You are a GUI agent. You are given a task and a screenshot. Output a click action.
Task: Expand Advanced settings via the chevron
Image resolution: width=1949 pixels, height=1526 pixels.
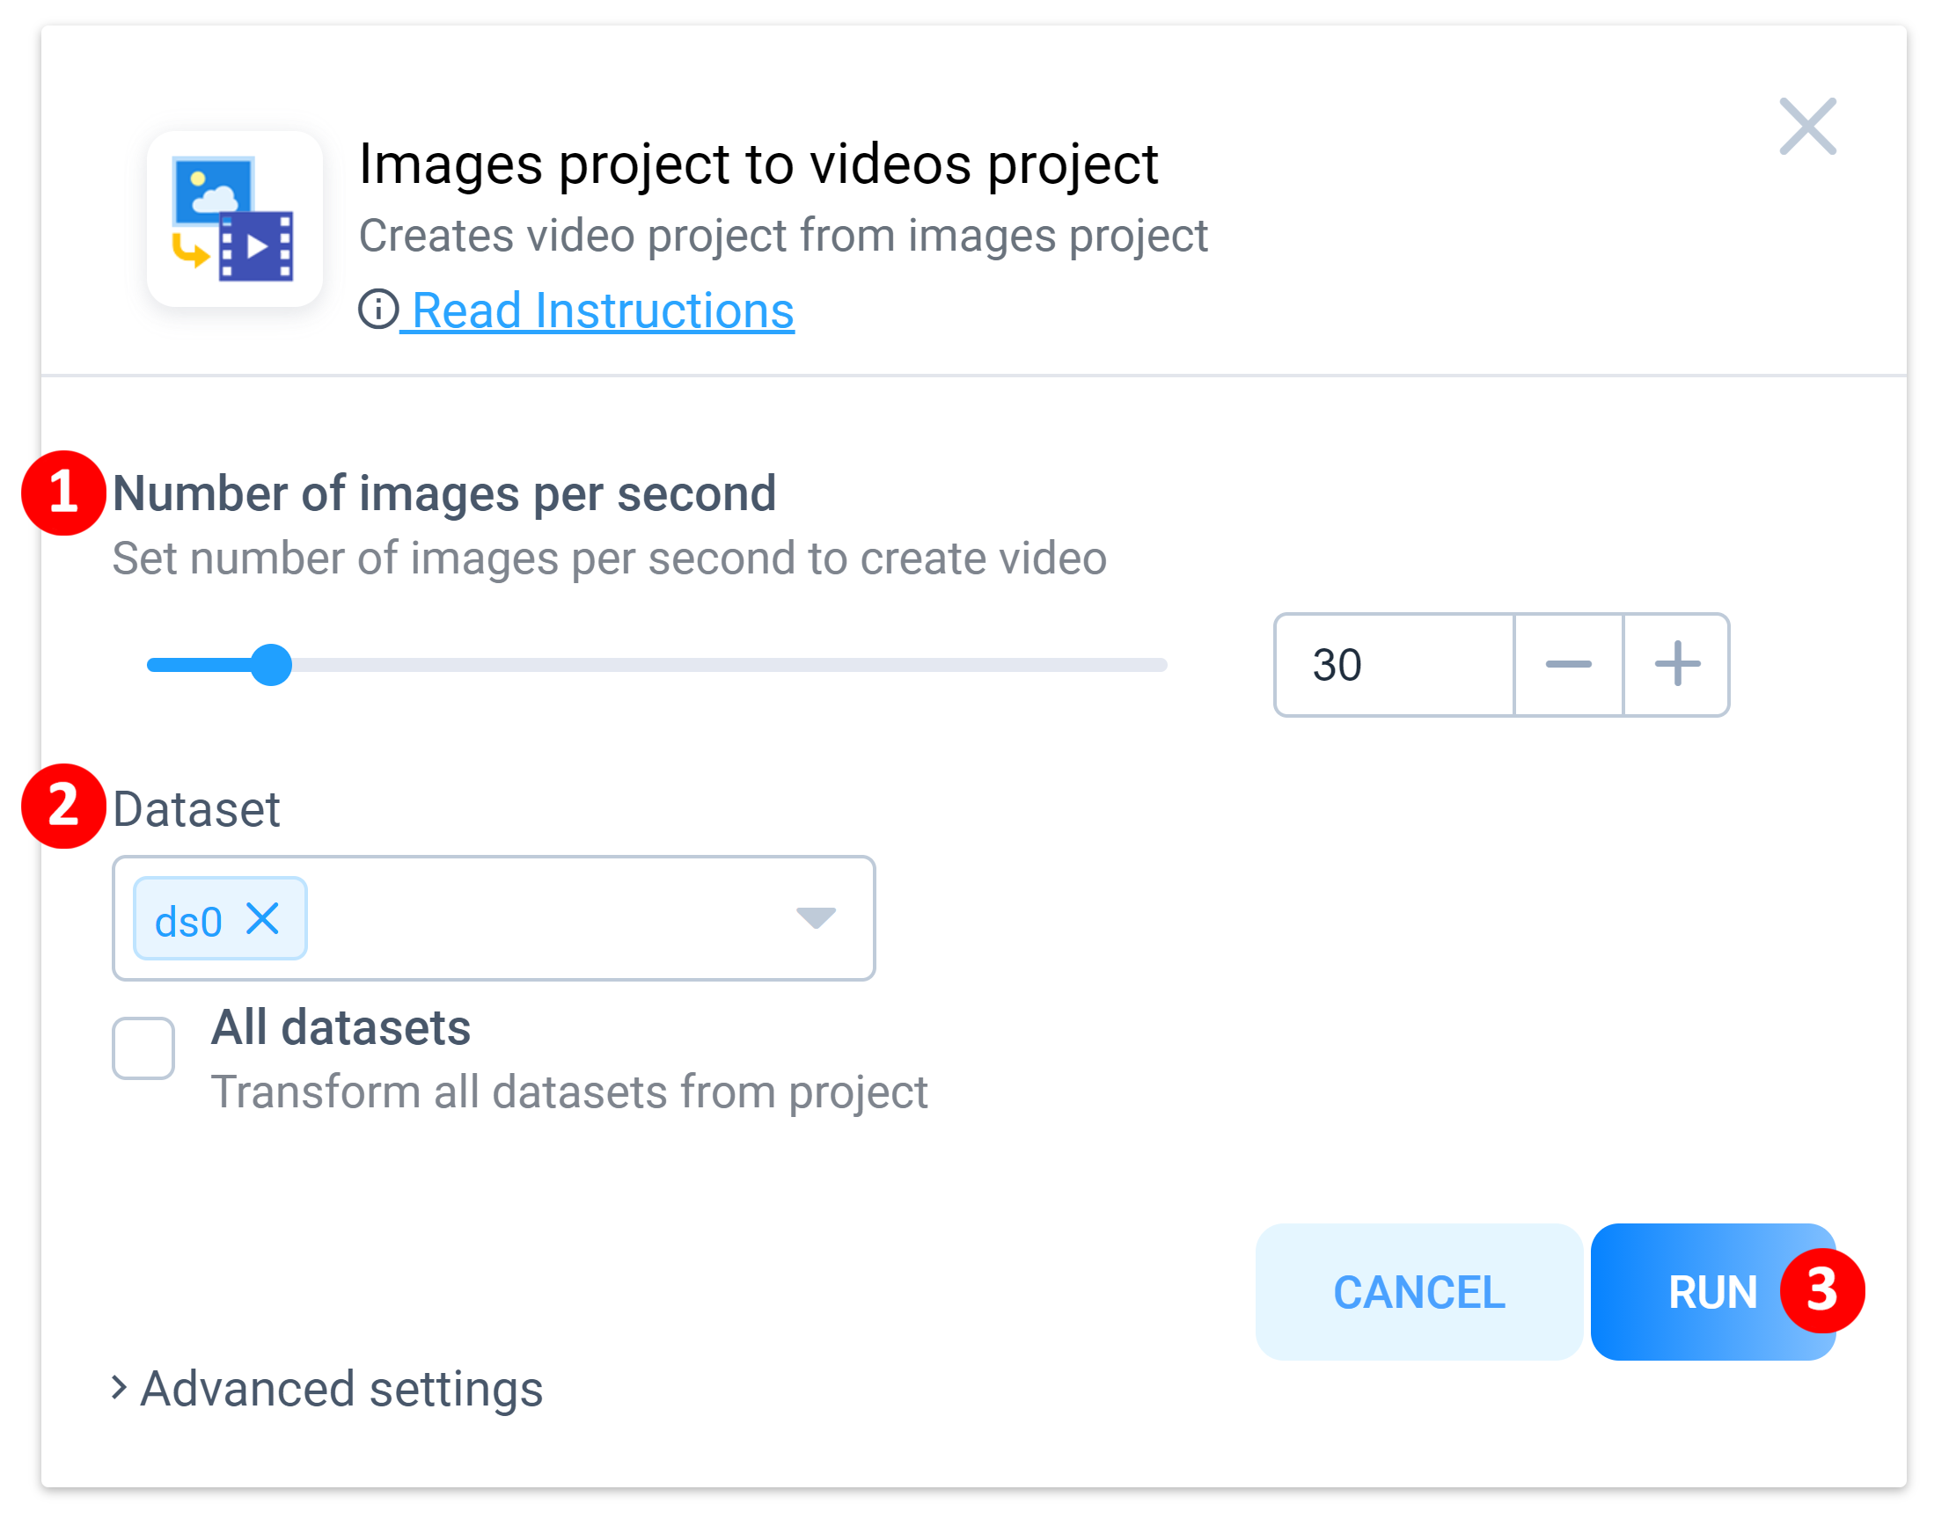[x=119, y=1388]
